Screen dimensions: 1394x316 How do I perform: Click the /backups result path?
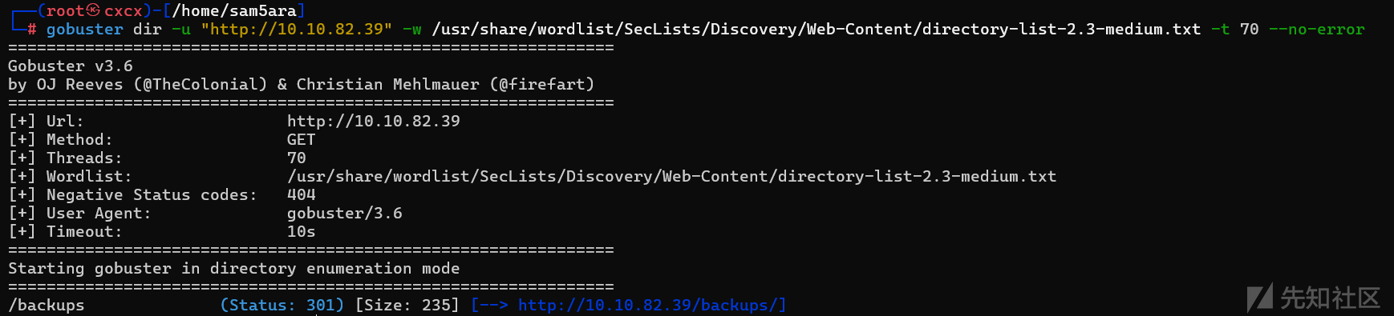coord(47,305)
